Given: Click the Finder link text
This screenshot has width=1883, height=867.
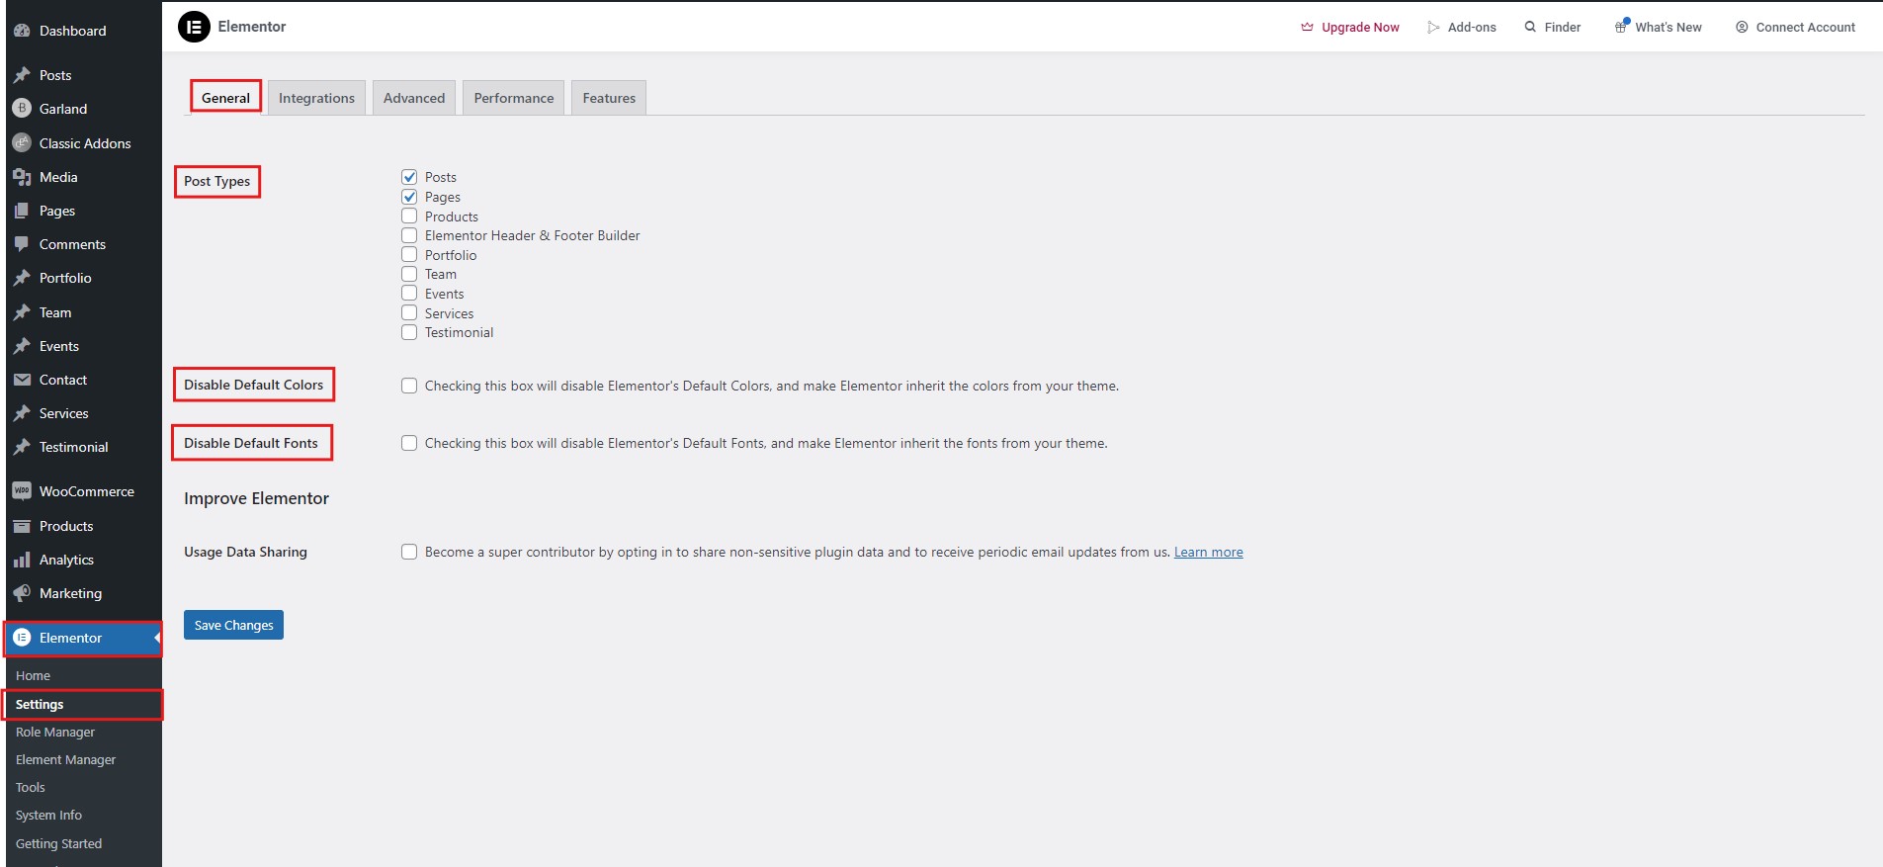Looking at the screenshot, I should coord(1563,28).
